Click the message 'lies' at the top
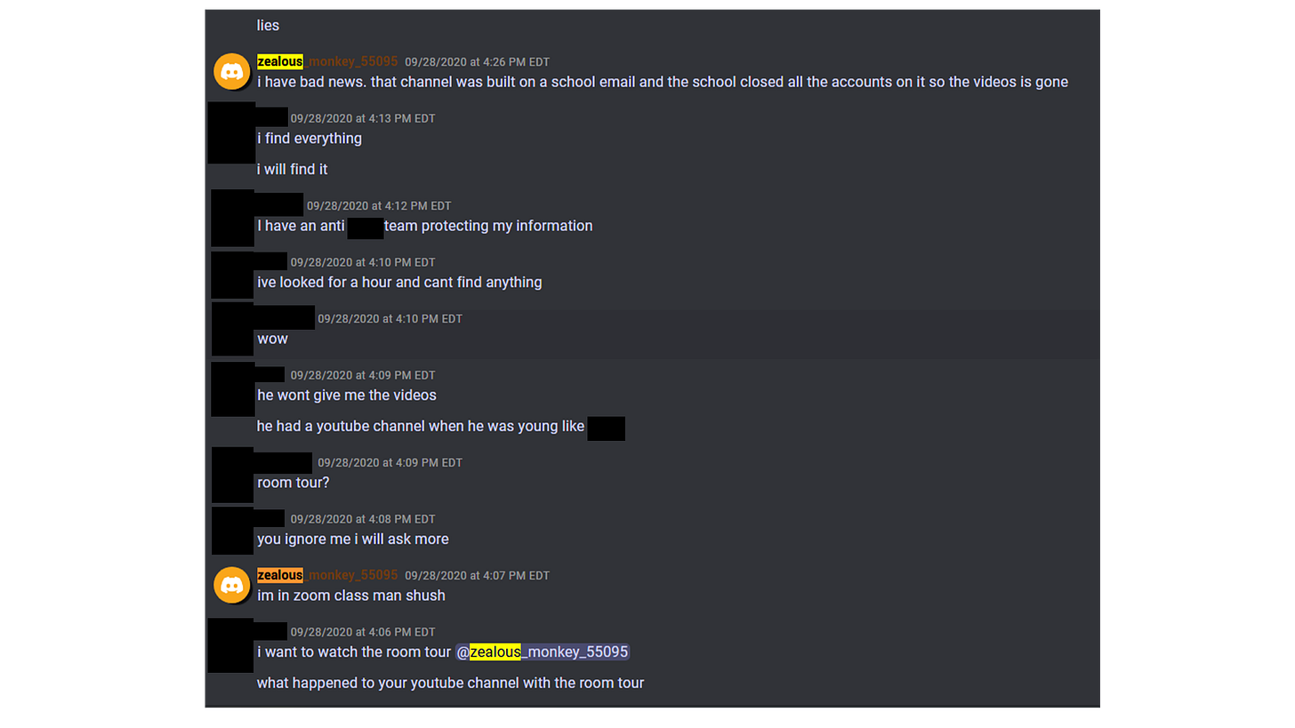Screen dimensions: 1295x728 point(268,26)
